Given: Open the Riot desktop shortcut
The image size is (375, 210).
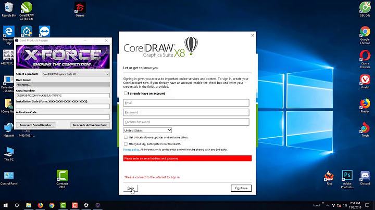Looking at the screenshot, I should click(x=329, y=178).
